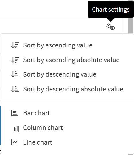Switch to Line chart text option
The height and width of the screenshot is (155, 134).
pyautogui.click(x=38, y=142)
